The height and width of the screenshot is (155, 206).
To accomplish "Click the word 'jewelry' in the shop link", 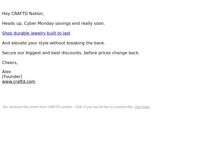I will (x=38, y=33).
